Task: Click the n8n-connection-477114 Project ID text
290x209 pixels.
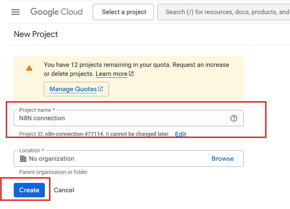Action: (x=74, y=134)
